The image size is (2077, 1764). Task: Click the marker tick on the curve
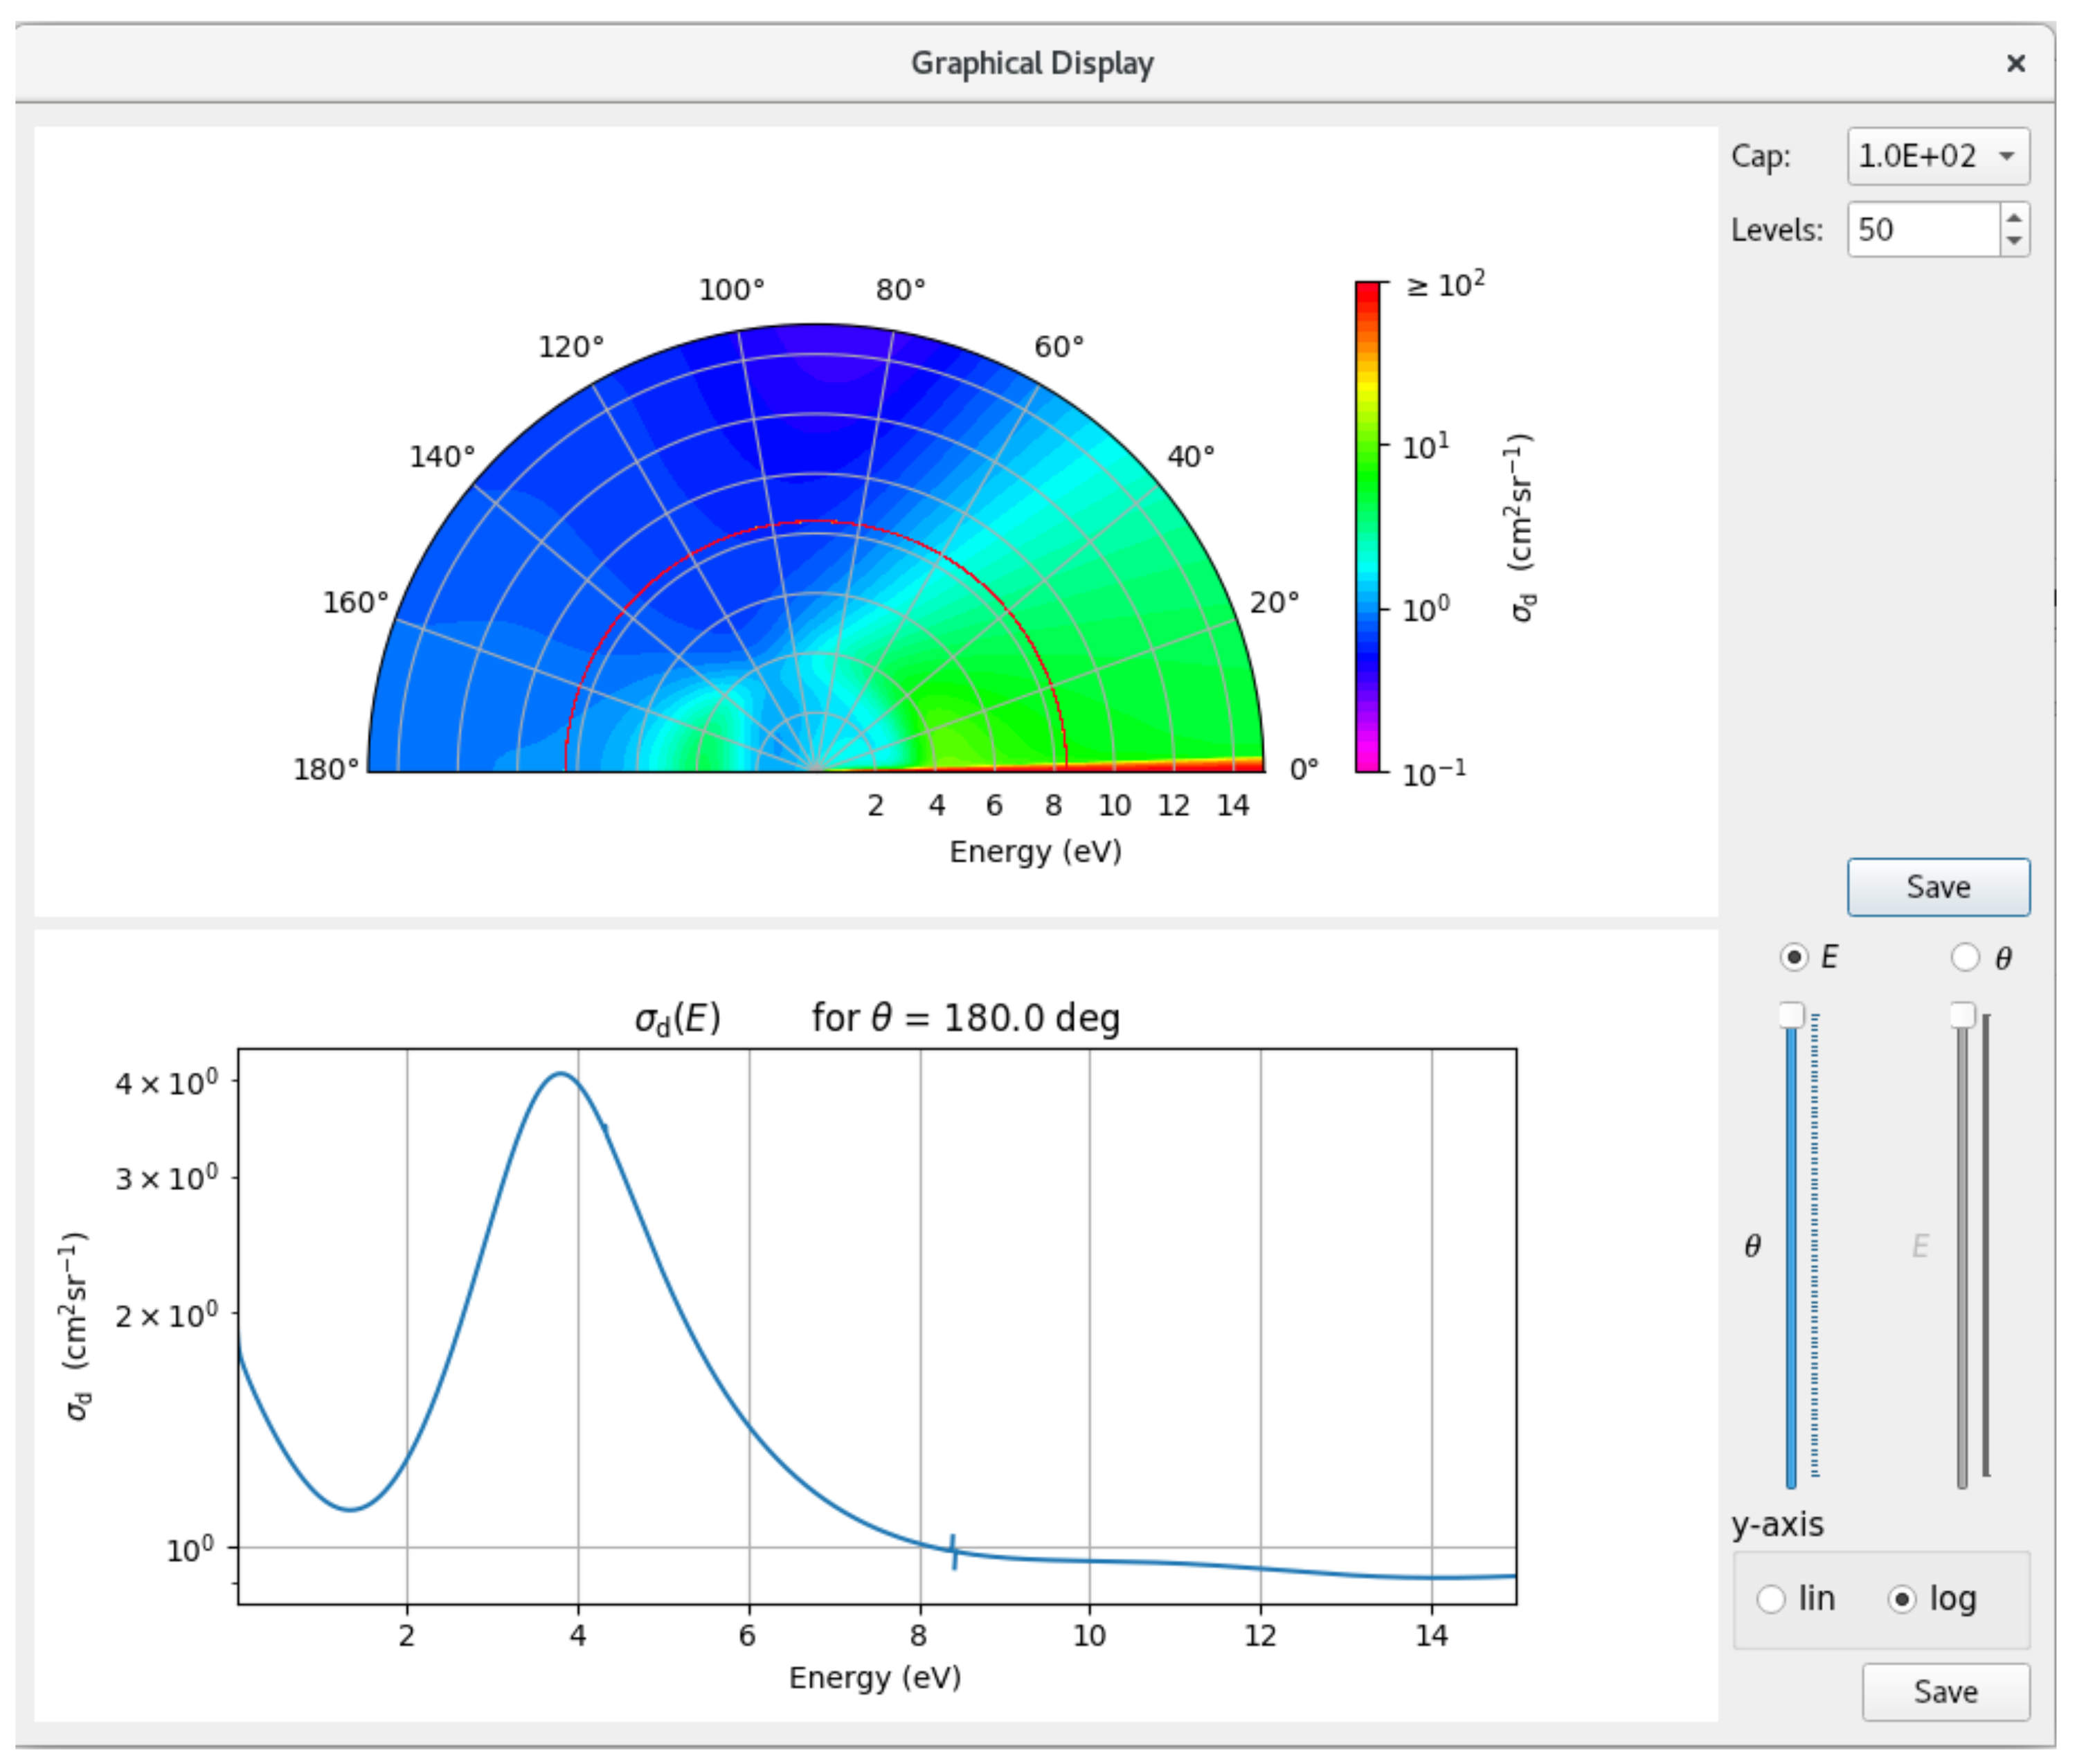(x=953, y=1551)
